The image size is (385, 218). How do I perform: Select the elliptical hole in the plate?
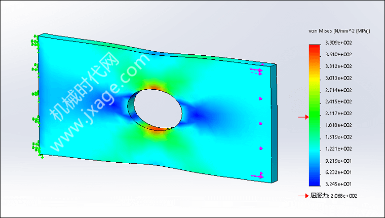pos(158,109)
